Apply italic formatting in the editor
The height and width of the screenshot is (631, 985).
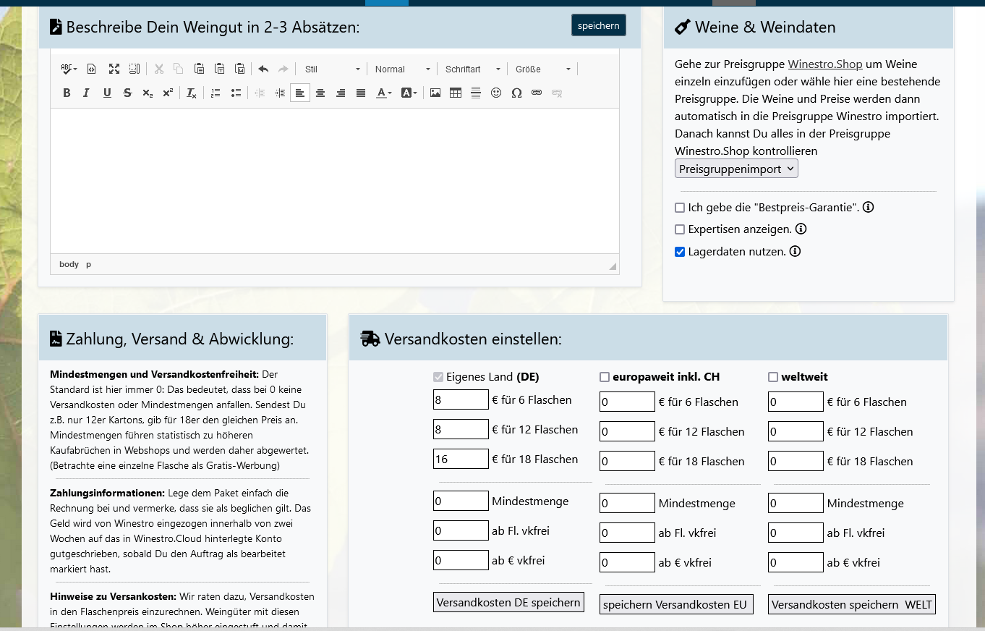pyautogui.click(x=87, y=93)
